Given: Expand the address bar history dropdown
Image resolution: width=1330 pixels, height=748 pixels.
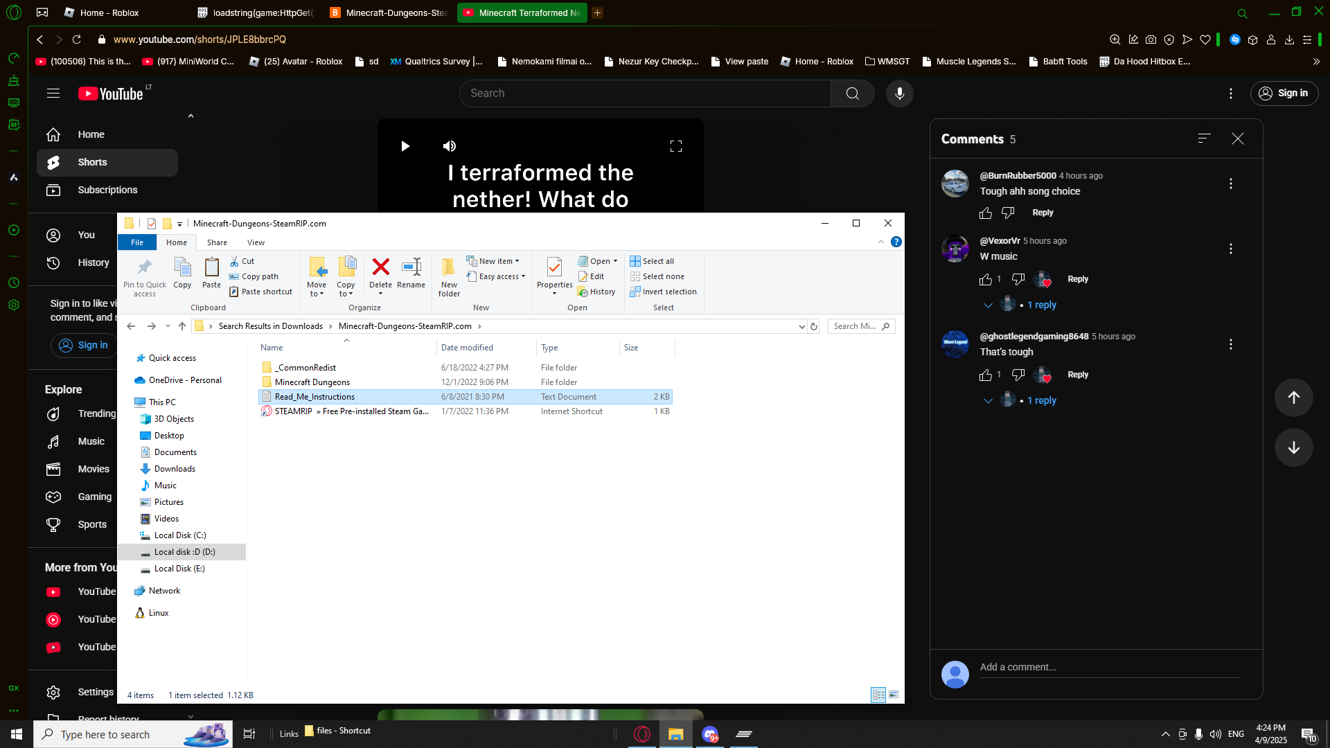Looking at the screenshot, I should [801, 326].
